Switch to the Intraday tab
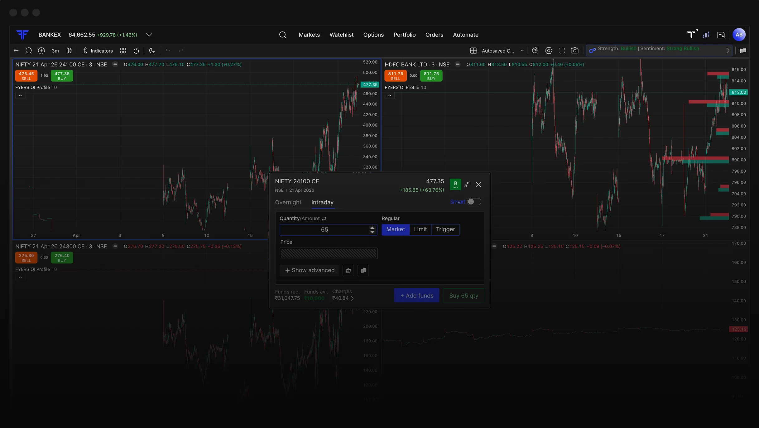This screenshot has width=759, height=428. [322, 202]
